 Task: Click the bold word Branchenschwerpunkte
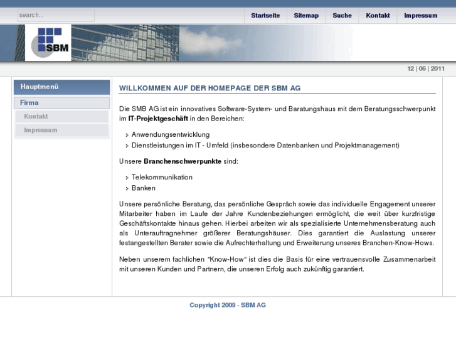(x=183, y=161)
